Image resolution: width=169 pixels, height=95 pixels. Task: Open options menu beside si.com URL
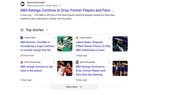[60, 6]
